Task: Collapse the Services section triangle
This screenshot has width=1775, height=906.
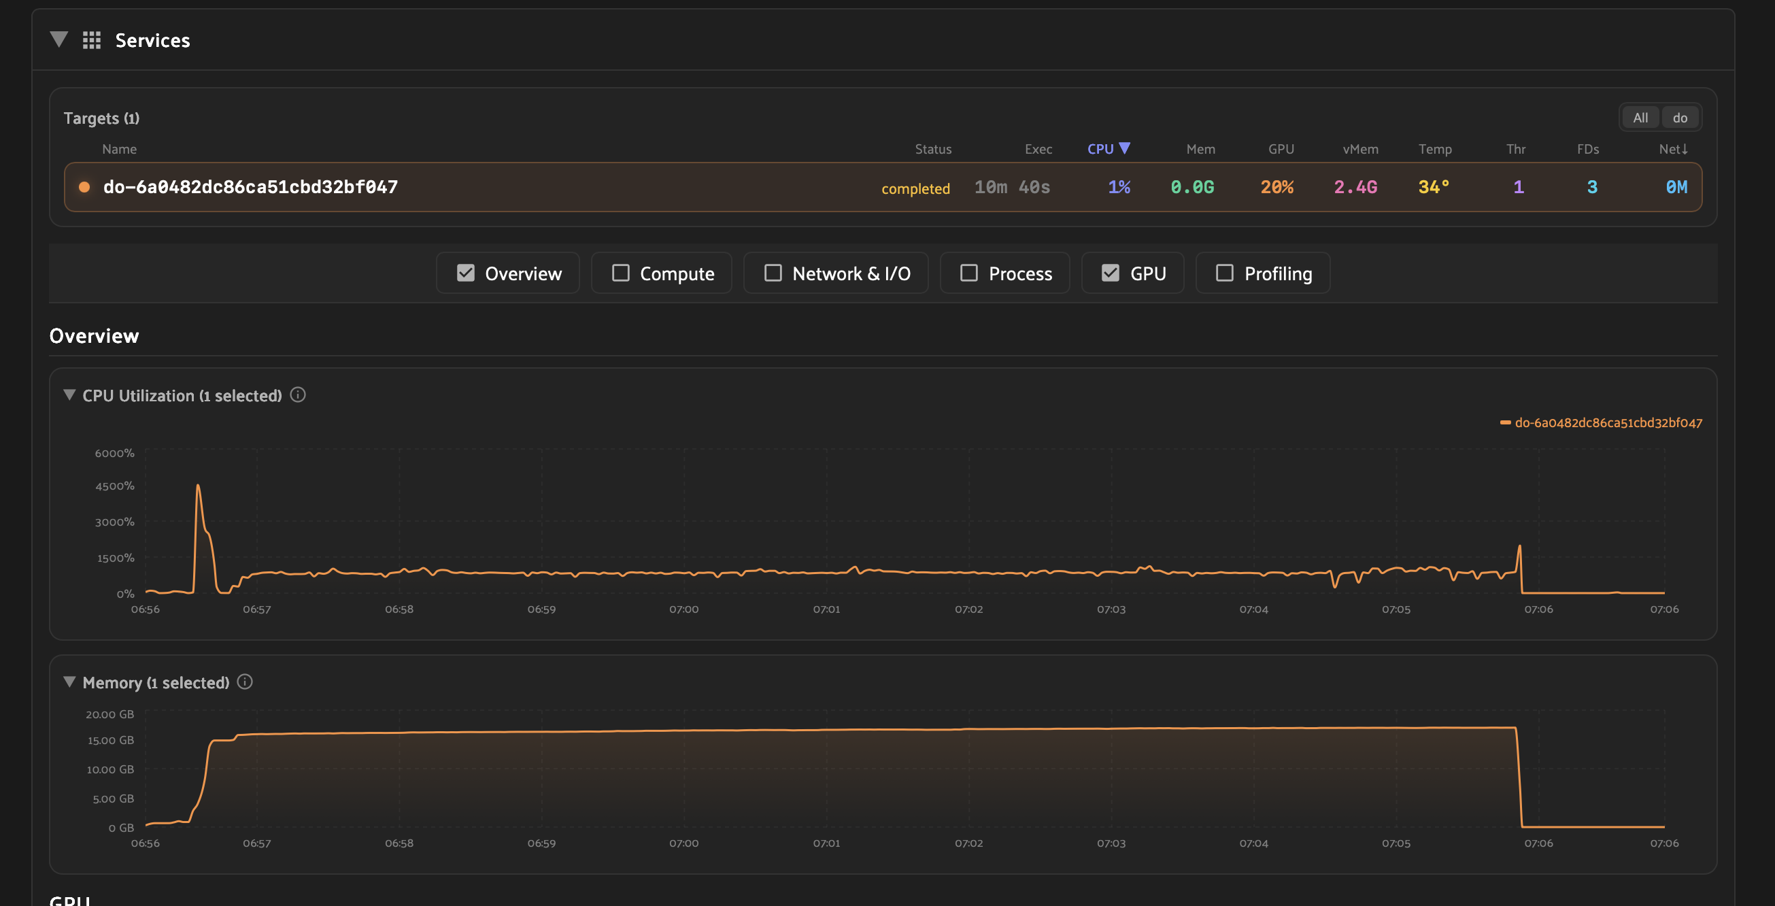Action: [58, 39]
